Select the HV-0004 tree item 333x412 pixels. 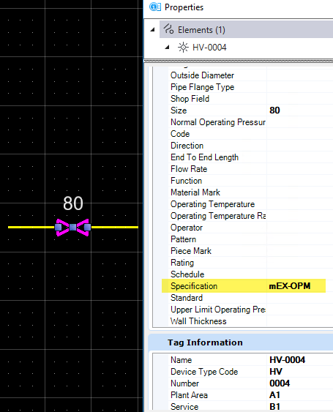tap(209, 48)
